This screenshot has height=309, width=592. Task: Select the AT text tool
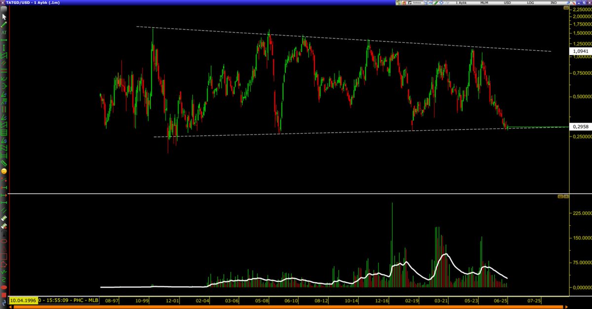(4, 33)
